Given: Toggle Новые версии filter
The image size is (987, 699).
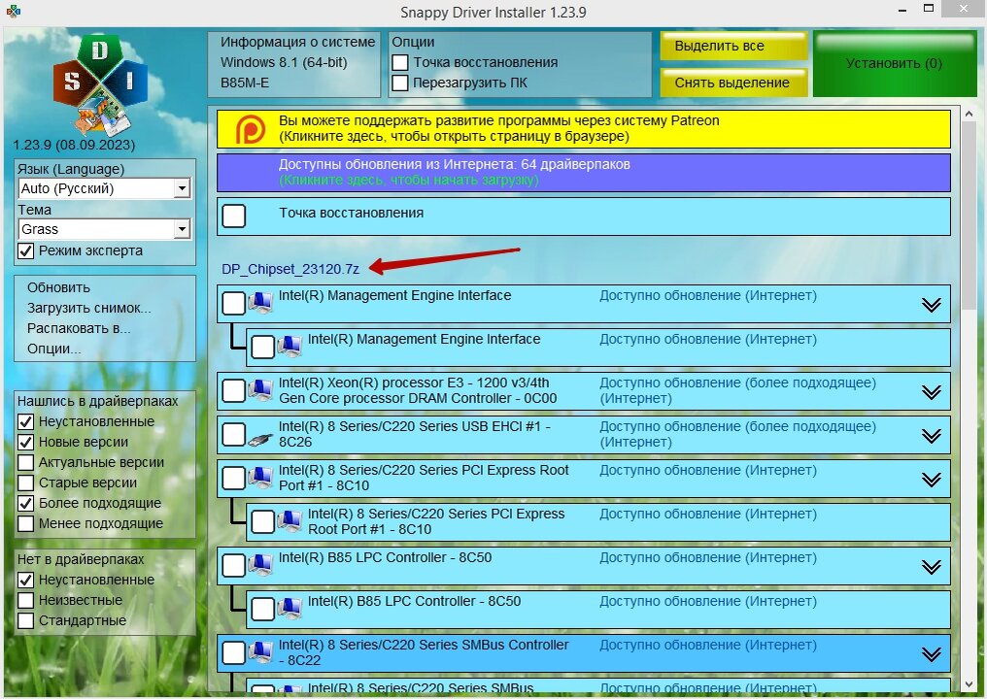Looking at the screenshot, I should 26,443.
